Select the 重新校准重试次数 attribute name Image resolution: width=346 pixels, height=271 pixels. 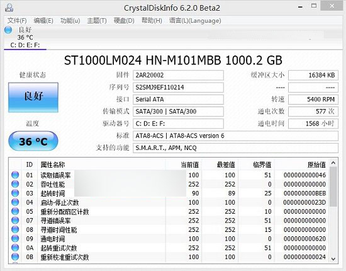(x=65, y=257)
